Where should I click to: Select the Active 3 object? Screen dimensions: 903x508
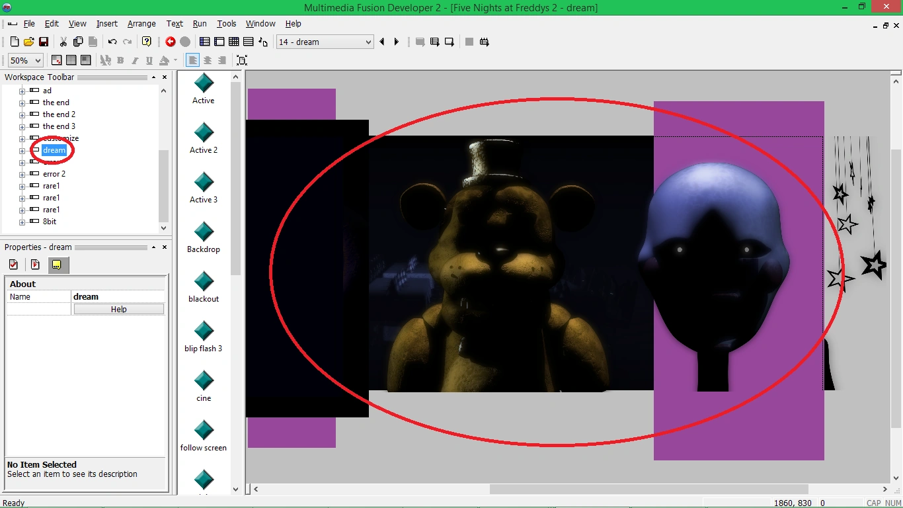[x=204, y=189]
